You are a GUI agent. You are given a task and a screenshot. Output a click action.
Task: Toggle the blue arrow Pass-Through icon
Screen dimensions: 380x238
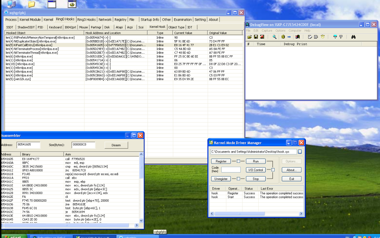tap(289, 37)
